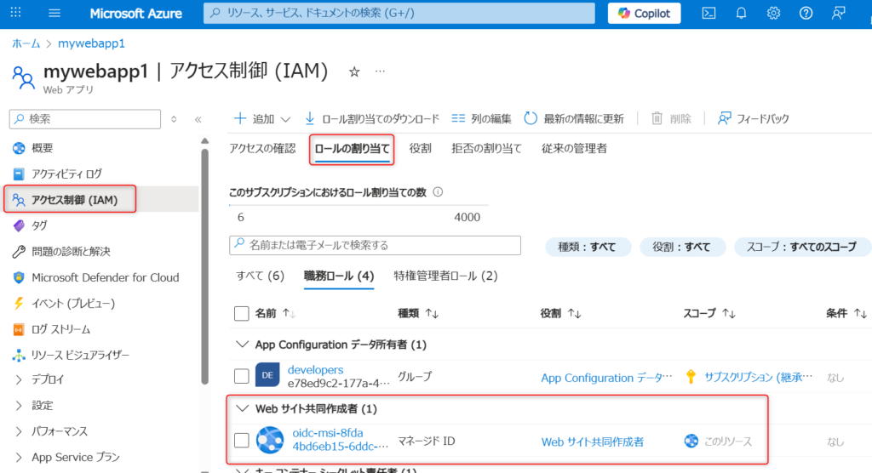872x473 pixels.
Task: Collapse App Configuration データ所有者 group
Action: click(x=242, y=345)
